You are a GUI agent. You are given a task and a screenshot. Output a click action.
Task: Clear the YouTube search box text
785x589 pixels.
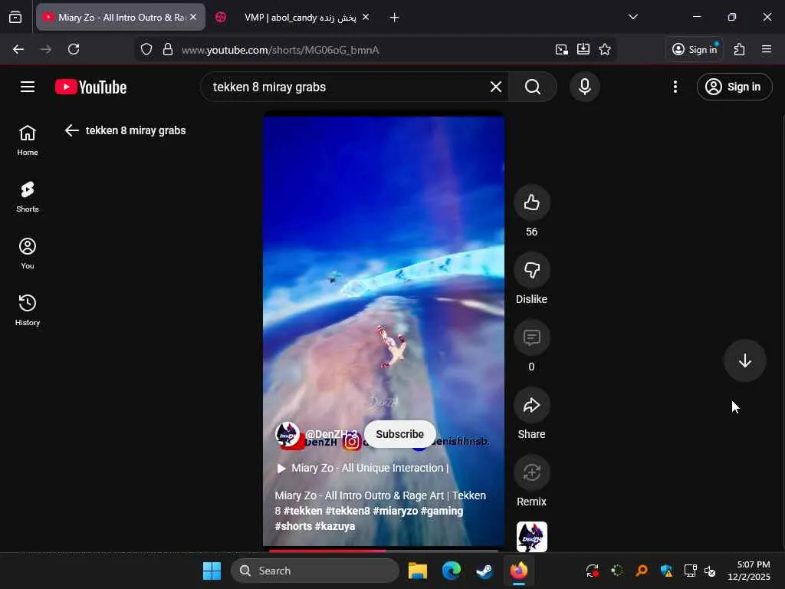click(x=496, y=87)
